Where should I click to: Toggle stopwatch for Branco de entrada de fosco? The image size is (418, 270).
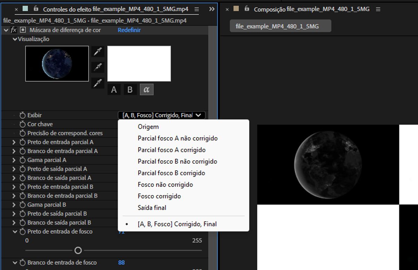(23, 263)
